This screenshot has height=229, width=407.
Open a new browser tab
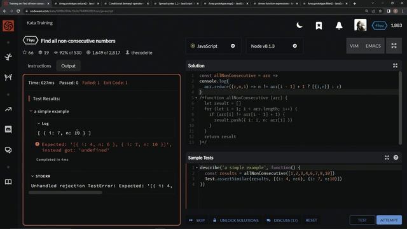pos(355,4)
